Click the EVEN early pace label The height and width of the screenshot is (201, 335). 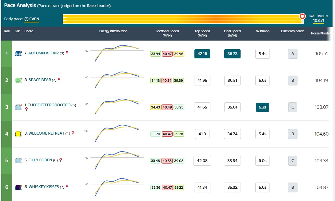(34, 19)
